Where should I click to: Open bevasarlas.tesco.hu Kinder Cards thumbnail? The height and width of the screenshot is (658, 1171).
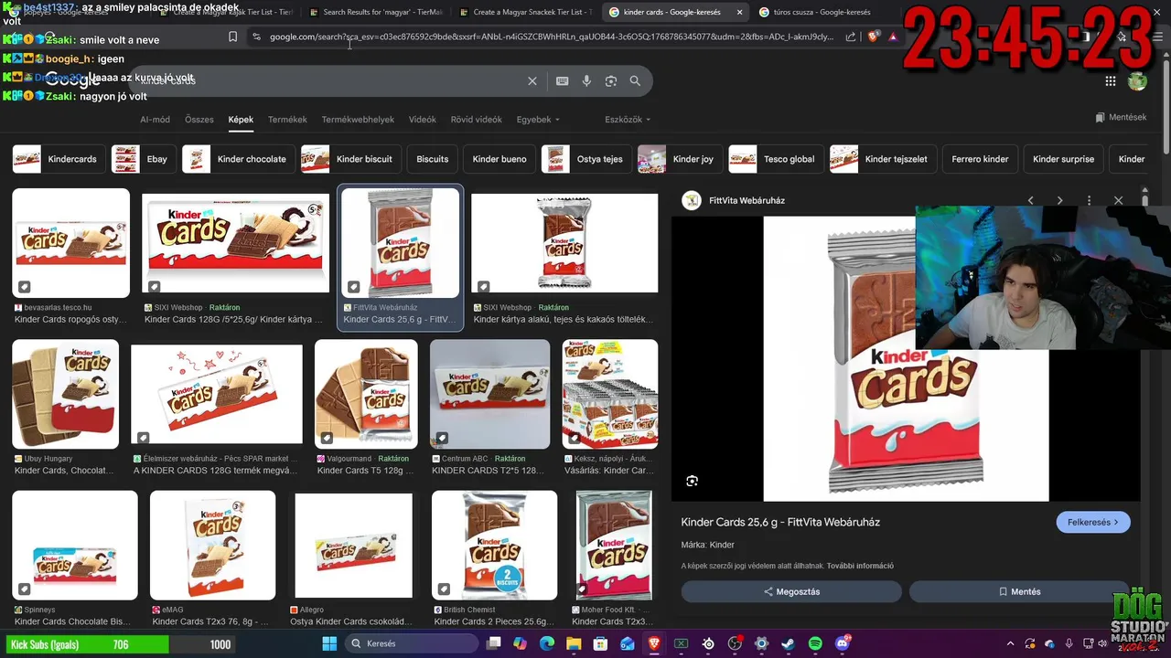pos(70,243)
